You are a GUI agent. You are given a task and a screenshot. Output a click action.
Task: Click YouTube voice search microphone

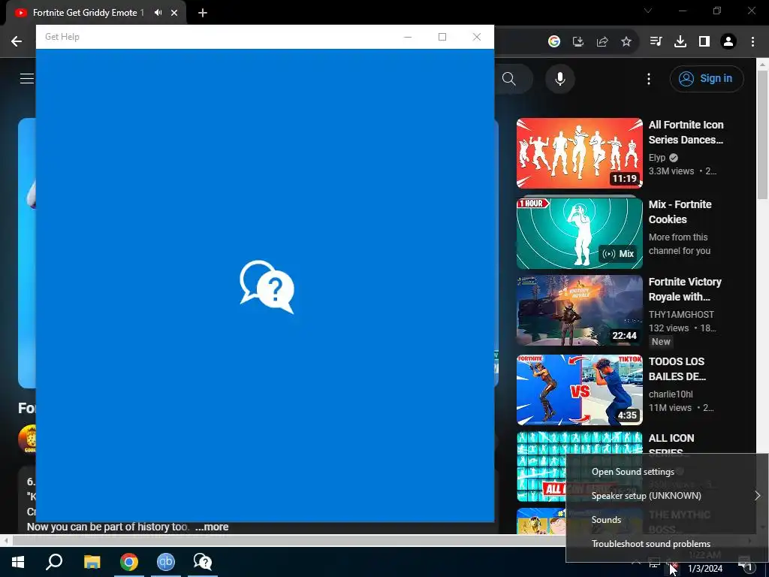click(560, 79)
